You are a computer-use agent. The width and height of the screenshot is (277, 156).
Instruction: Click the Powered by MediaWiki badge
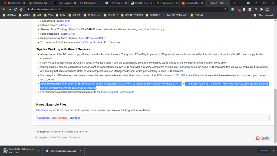pos(262,138)
